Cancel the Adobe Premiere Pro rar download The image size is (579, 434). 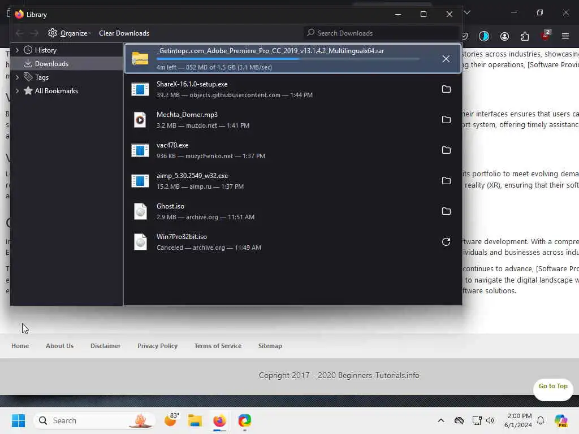point(446,59)
